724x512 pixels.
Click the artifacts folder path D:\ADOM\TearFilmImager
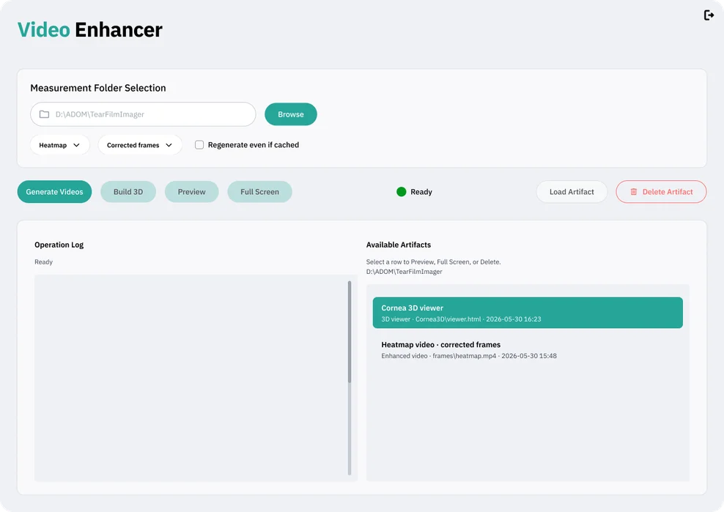[404, 272]
